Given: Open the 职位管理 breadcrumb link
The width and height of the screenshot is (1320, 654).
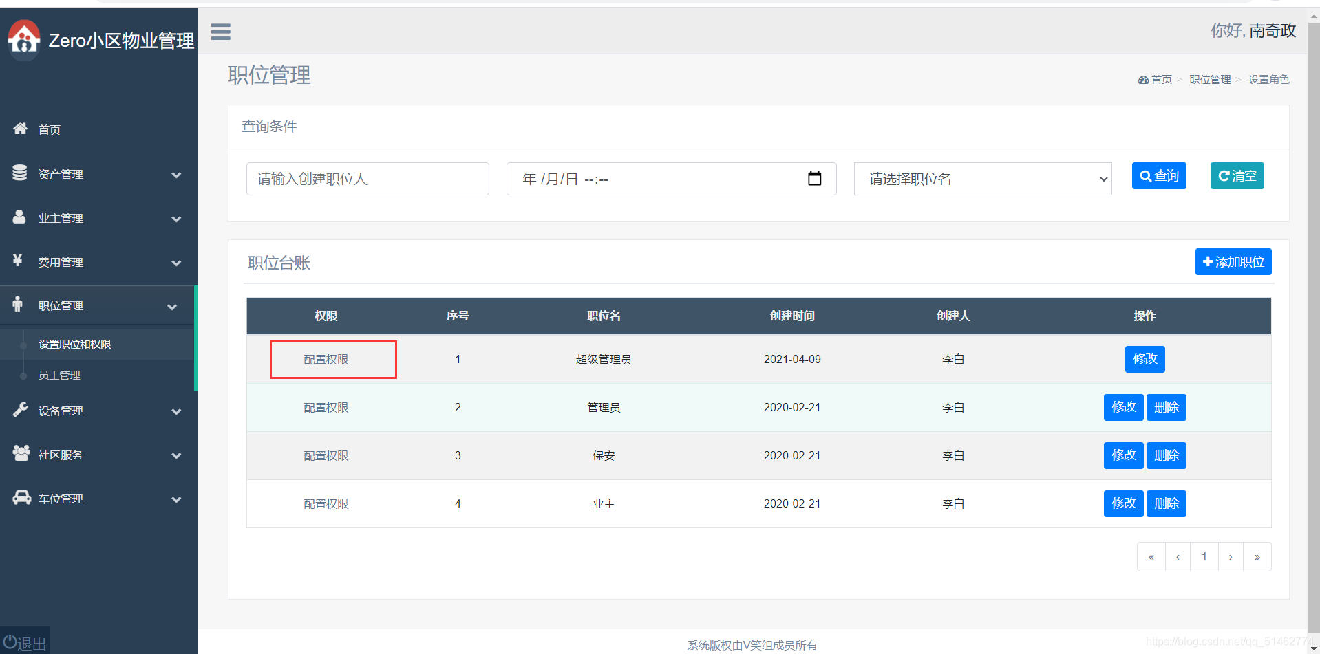Looking at the screenshot, I should (x=1209, y=79).
